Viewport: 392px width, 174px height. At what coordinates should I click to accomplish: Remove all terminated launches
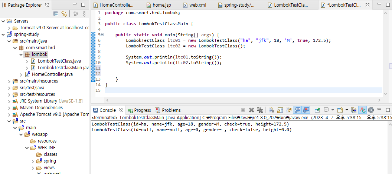tap(260, 110)
